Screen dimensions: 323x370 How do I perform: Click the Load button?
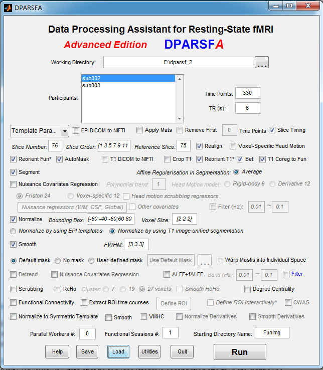point(118,351)
